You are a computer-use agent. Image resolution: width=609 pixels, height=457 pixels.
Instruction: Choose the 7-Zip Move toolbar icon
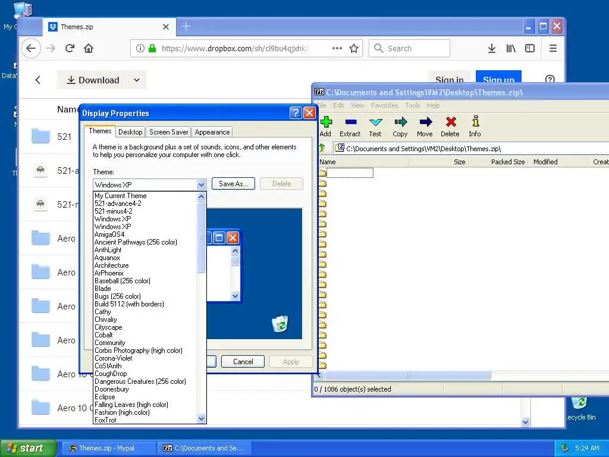click(x=425, y=123)
